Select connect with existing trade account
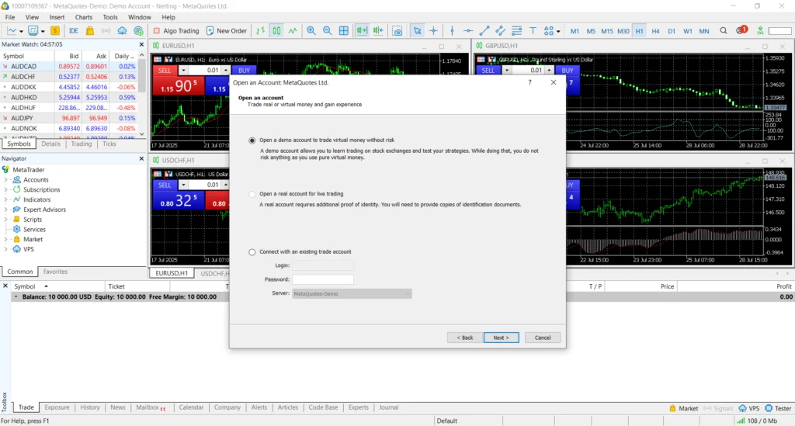The image size is (795, 426). click(252, 252)
